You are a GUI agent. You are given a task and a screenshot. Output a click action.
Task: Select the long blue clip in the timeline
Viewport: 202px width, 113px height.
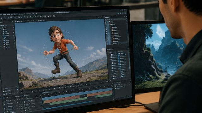tap(77, 94)
